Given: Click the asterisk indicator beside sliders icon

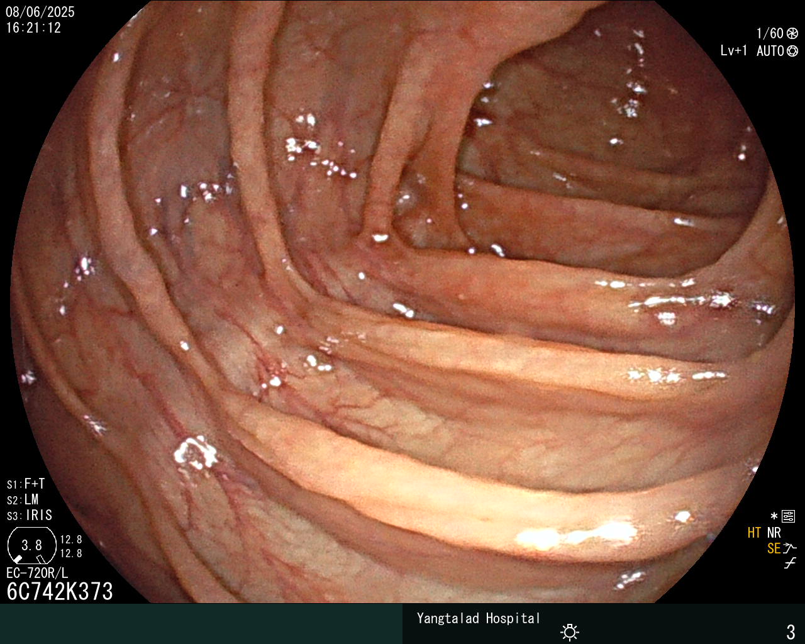Looking at the screenshot, I should (x=774, y=516).
